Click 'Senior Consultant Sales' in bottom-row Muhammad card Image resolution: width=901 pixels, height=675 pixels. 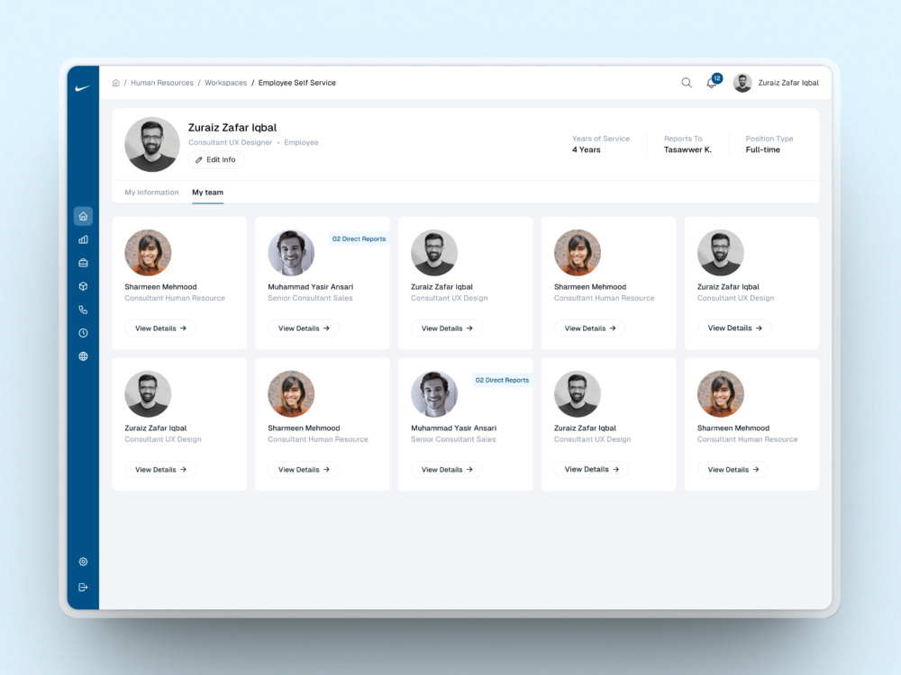click(453, 439)
